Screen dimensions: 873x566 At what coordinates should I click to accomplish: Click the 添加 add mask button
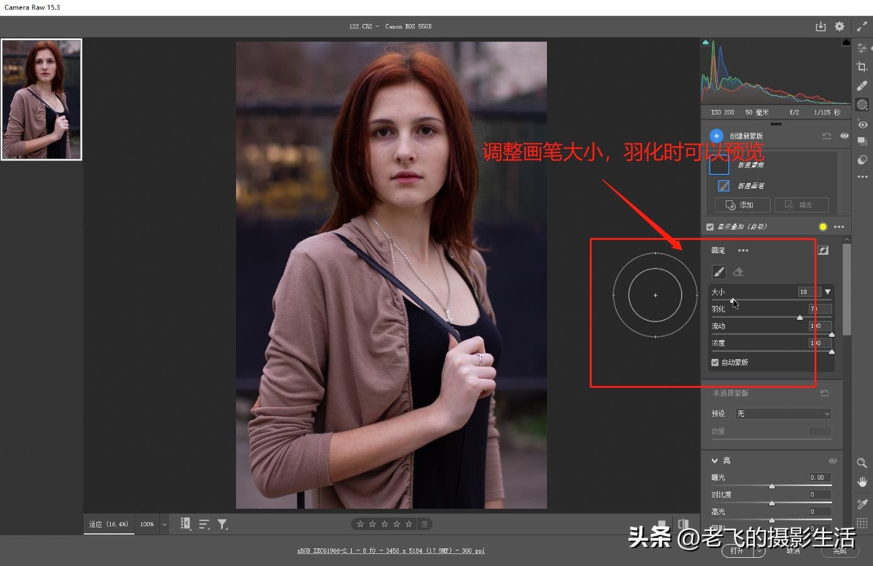[742, 205]
